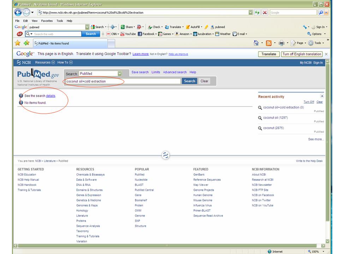Open the search details link
This screenshot has height=254, width=339.
click(50, 96)
